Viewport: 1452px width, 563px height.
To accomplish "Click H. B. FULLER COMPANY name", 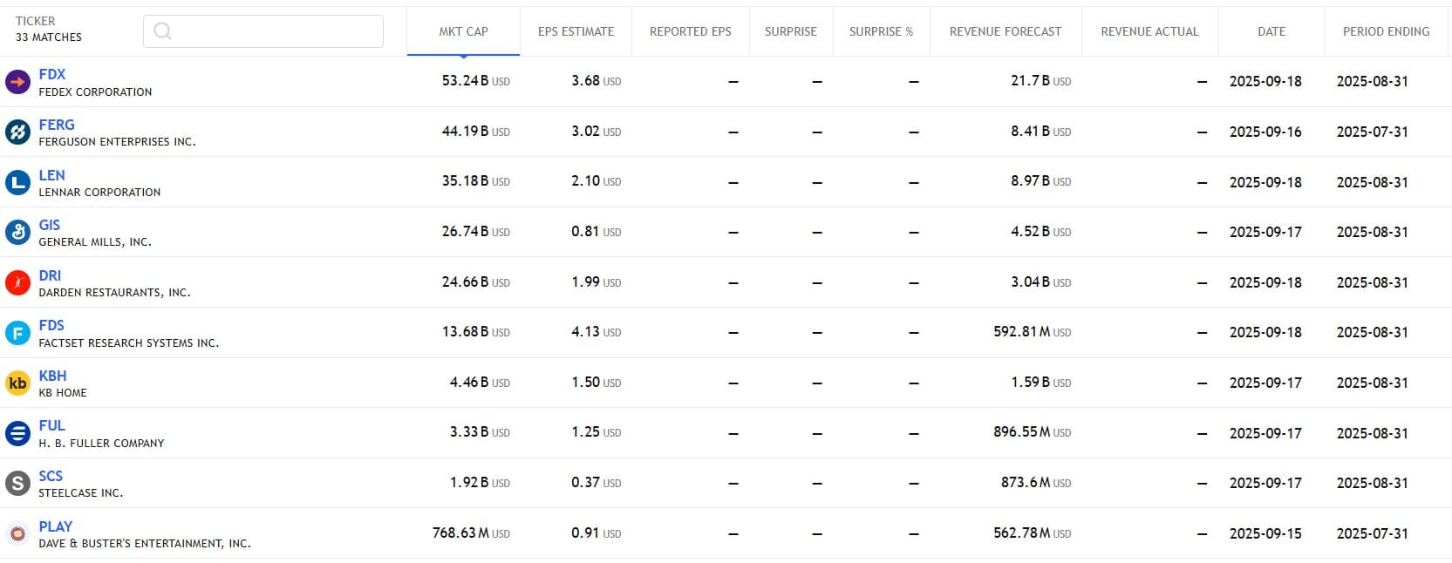I will tap(101, 444).
